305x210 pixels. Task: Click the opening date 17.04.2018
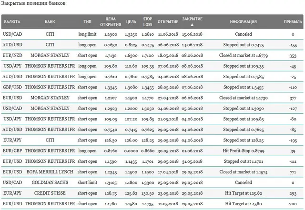[x=168, y=172]
